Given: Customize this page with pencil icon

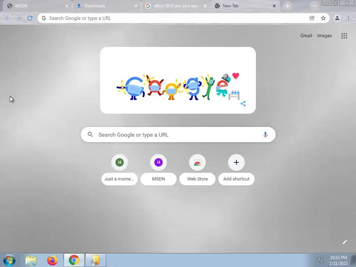Looking at the screenshot, I should (x=345, y=242).
